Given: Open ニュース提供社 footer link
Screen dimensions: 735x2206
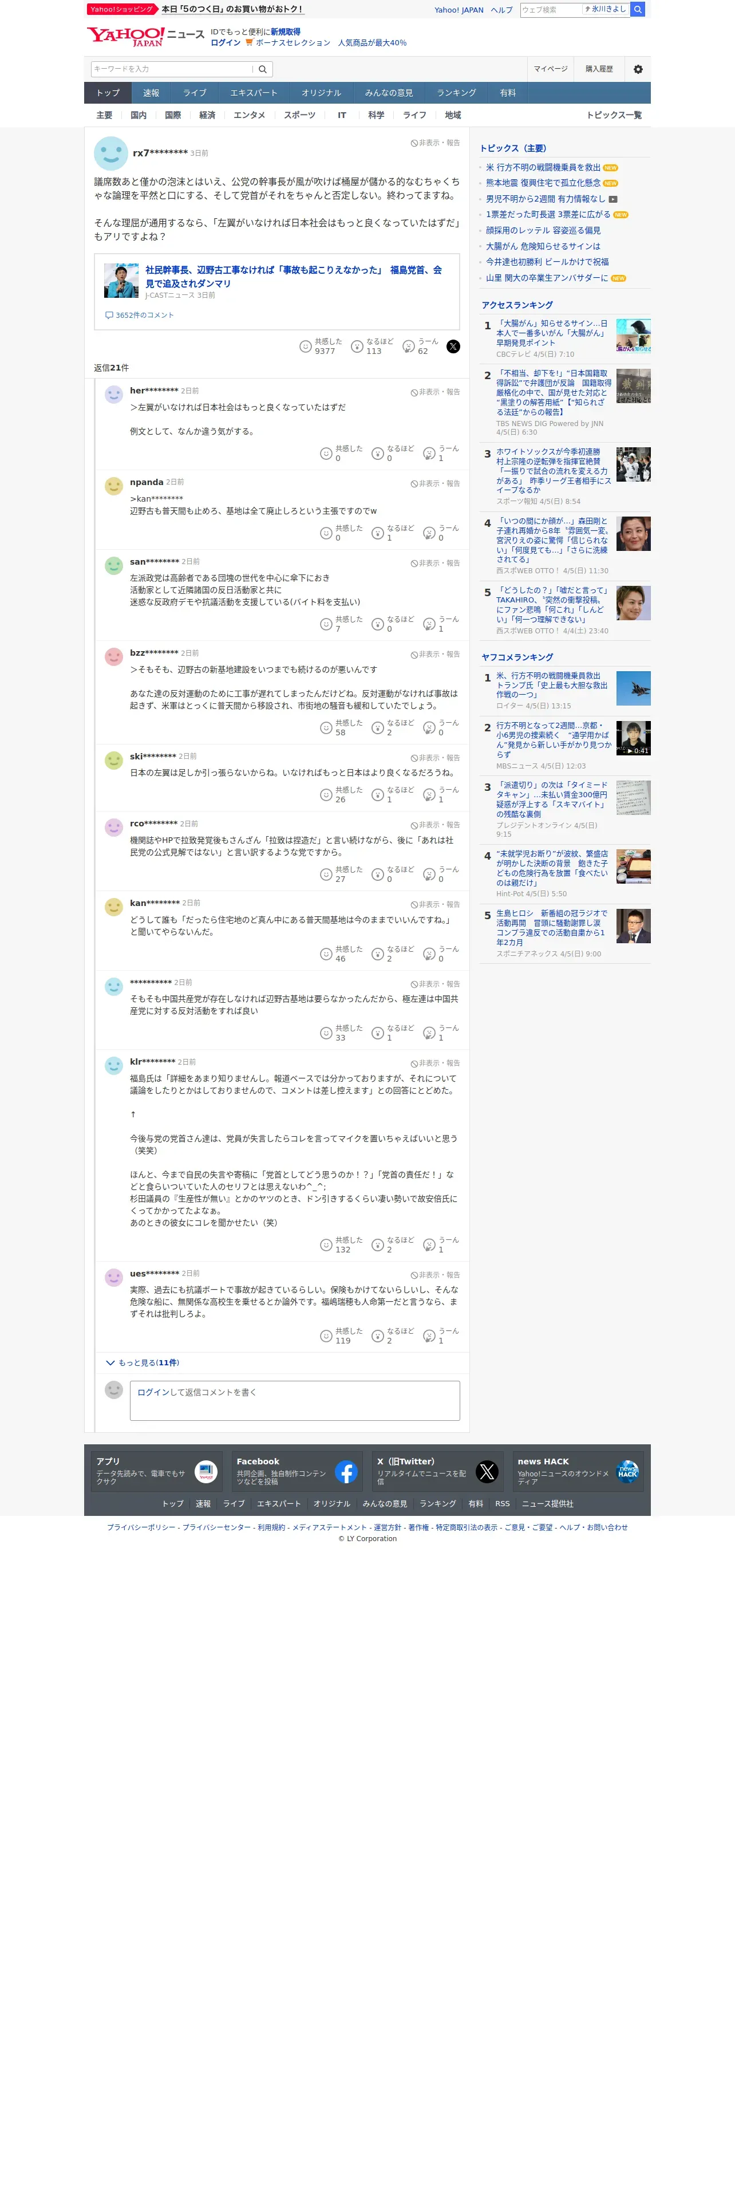Looking at the screenshot, I should click(548, 1504).
